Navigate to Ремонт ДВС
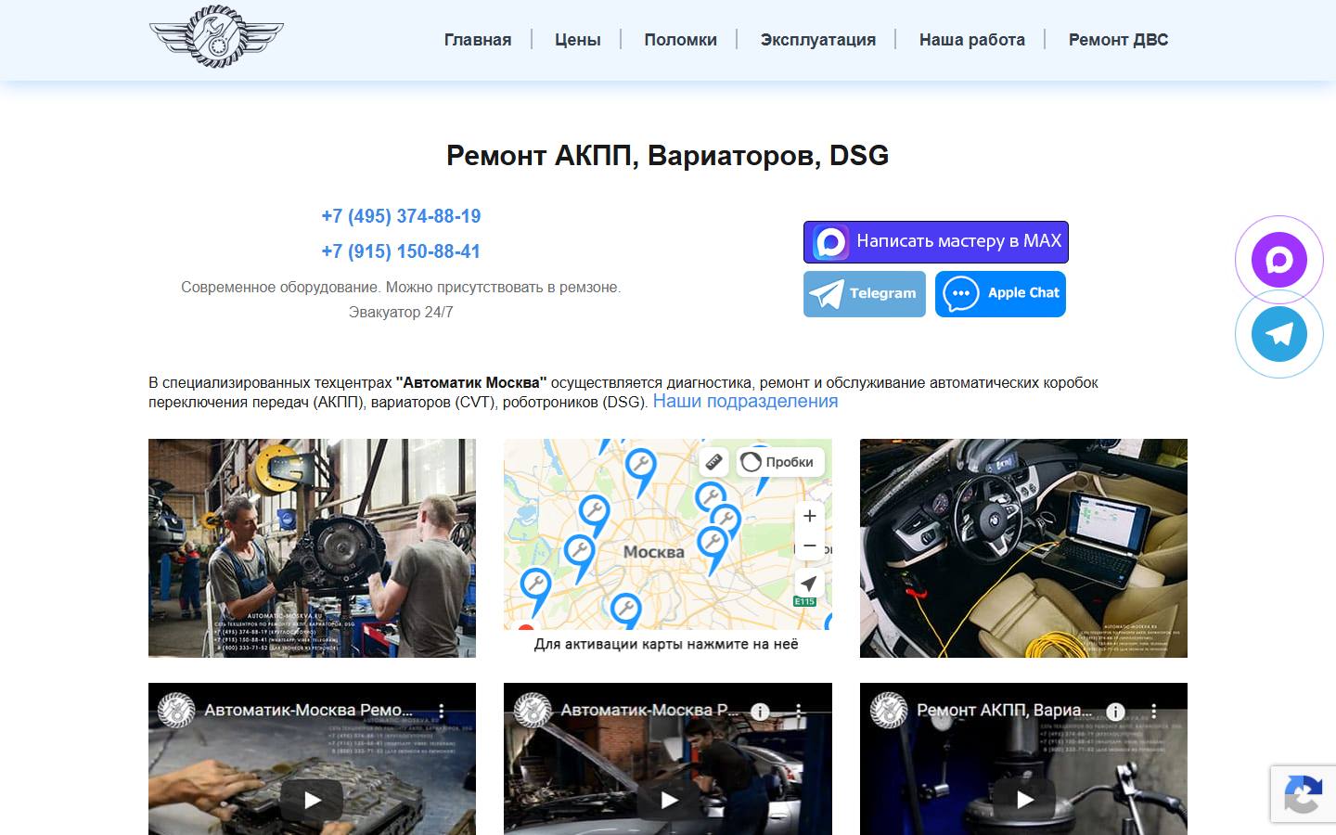This screenshot has width=1336, height=835. (1119, 40)
